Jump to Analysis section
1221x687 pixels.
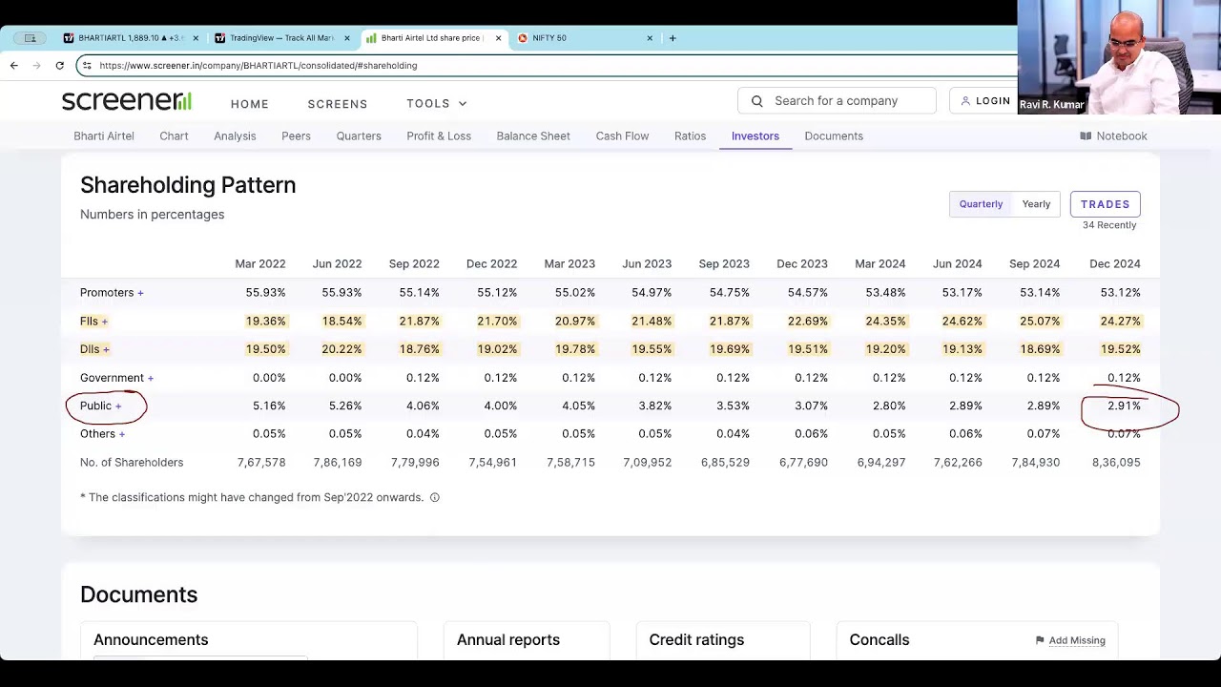click(x=235, y=135)
